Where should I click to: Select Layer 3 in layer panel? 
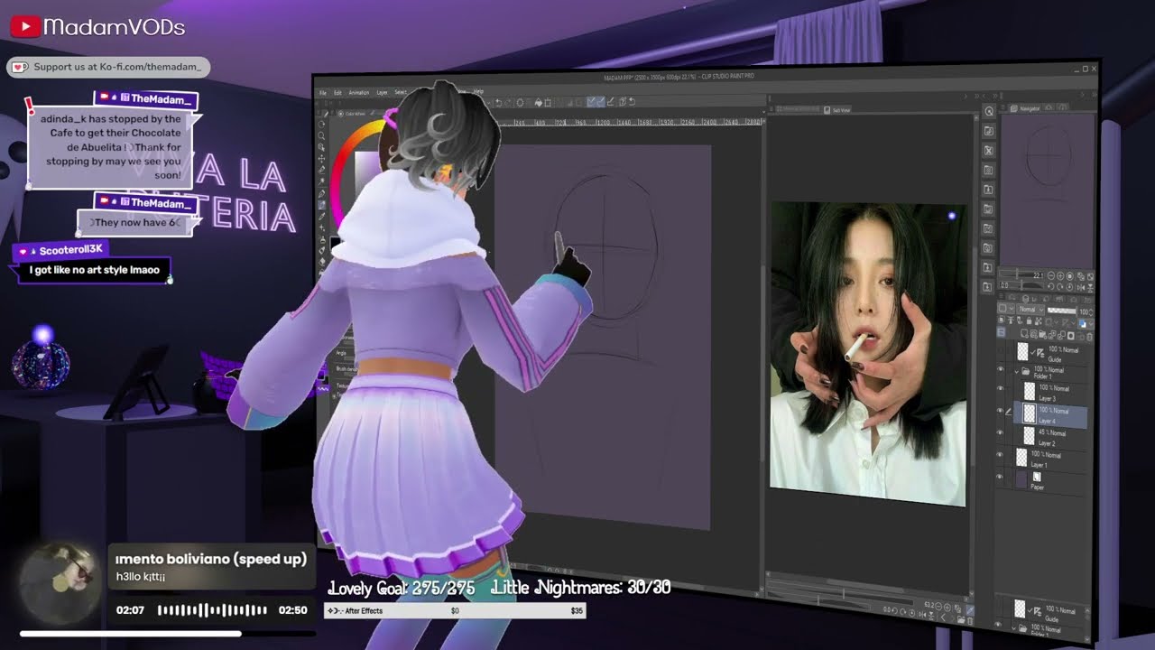(x=1049, y=392)
